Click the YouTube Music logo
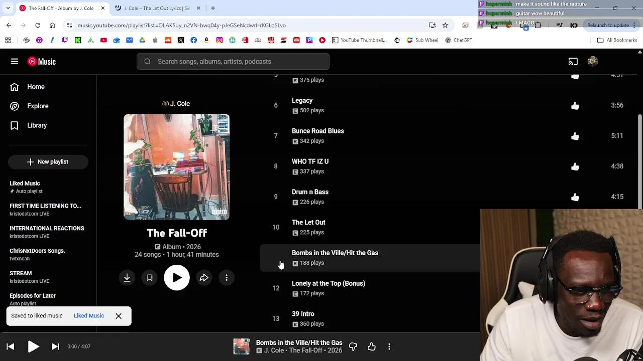The height and width of the screenshot is (361, 643). click(42, 61)
